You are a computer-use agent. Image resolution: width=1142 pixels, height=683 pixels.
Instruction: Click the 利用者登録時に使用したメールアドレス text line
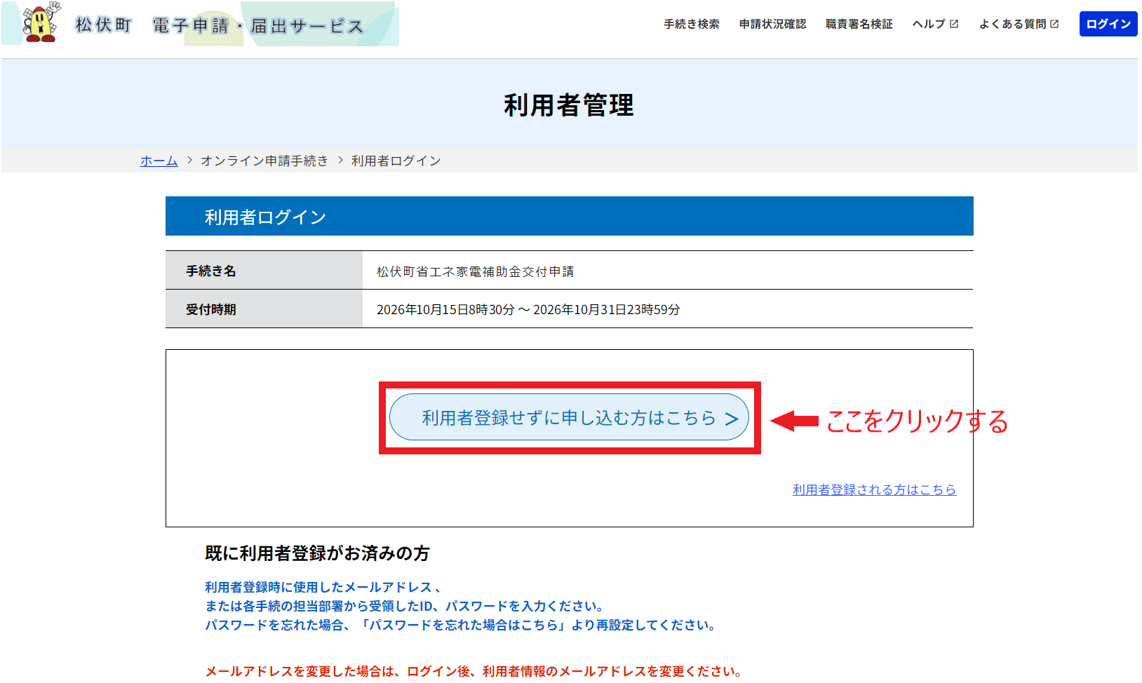pyautogui.click(x=323, y=587)
